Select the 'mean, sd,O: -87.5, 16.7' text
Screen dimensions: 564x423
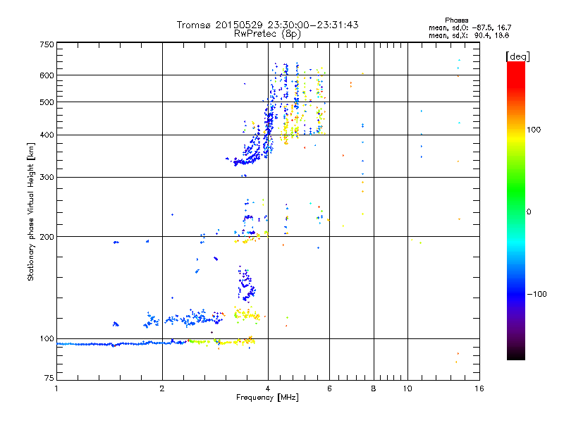[470, 27]
